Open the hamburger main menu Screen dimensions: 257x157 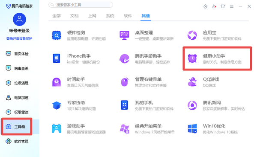[232, 6]
